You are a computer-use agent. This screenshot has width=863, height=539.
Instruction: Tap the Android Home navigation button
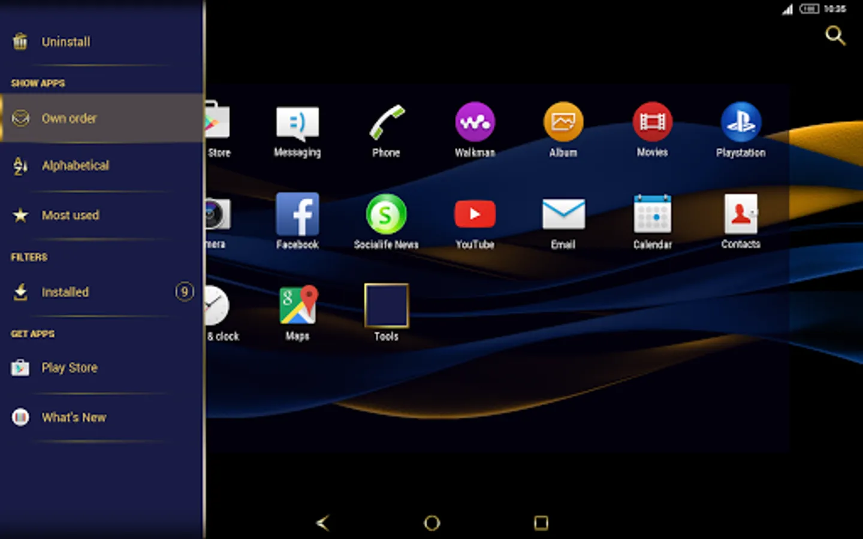[431, 523]
